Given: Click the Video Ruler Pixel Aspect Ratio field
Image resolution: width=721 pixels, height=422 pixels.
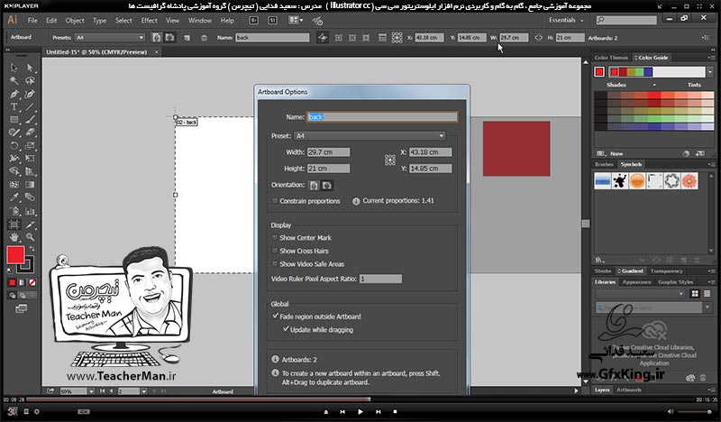Looking at the screenshot, I should click(380, 279).
